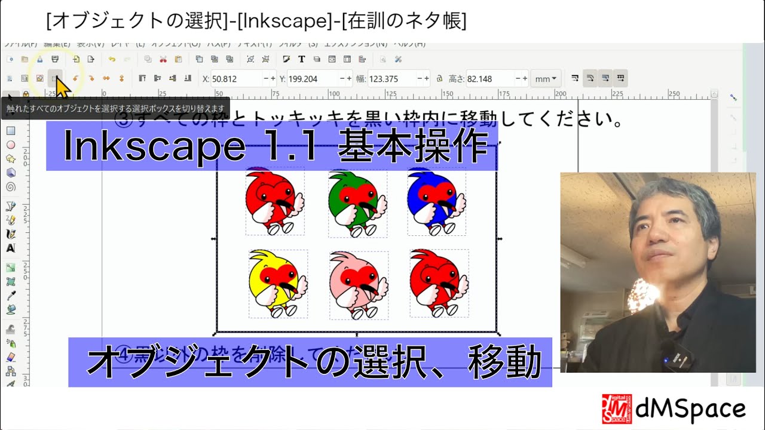Open the Layers dialog icon
Image resolution: width=765 pixels, height=430 pixels.
pyautogui.click(x=317, y=59)
